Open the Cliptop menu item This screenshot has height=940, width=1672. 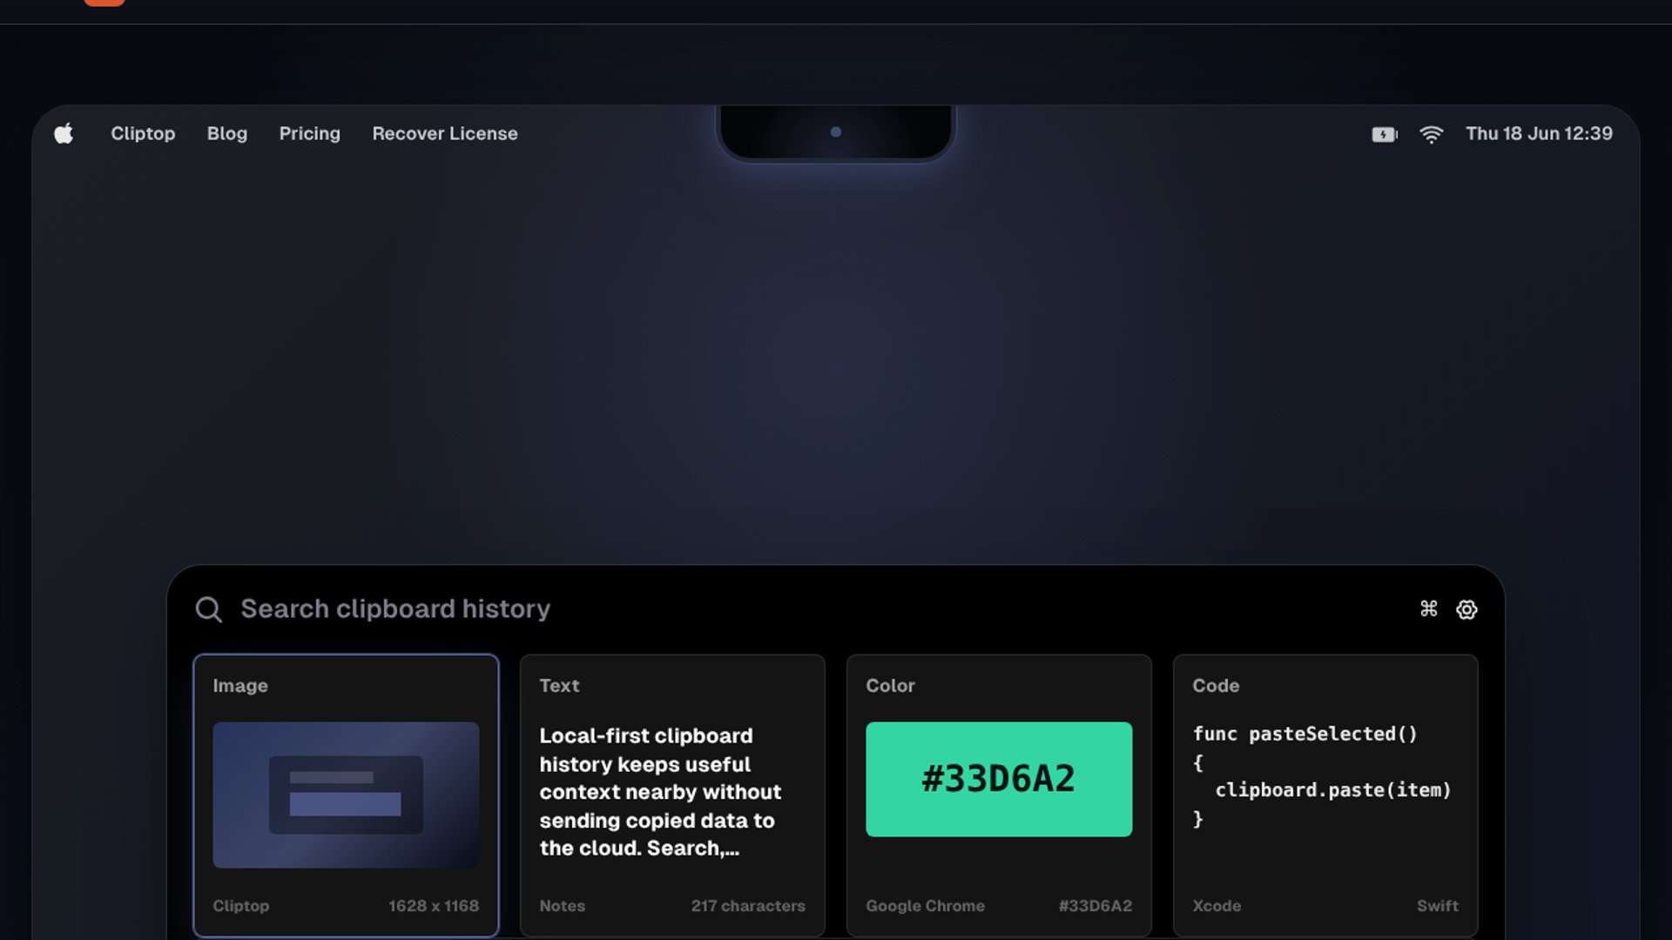click(x=143, y=133)
